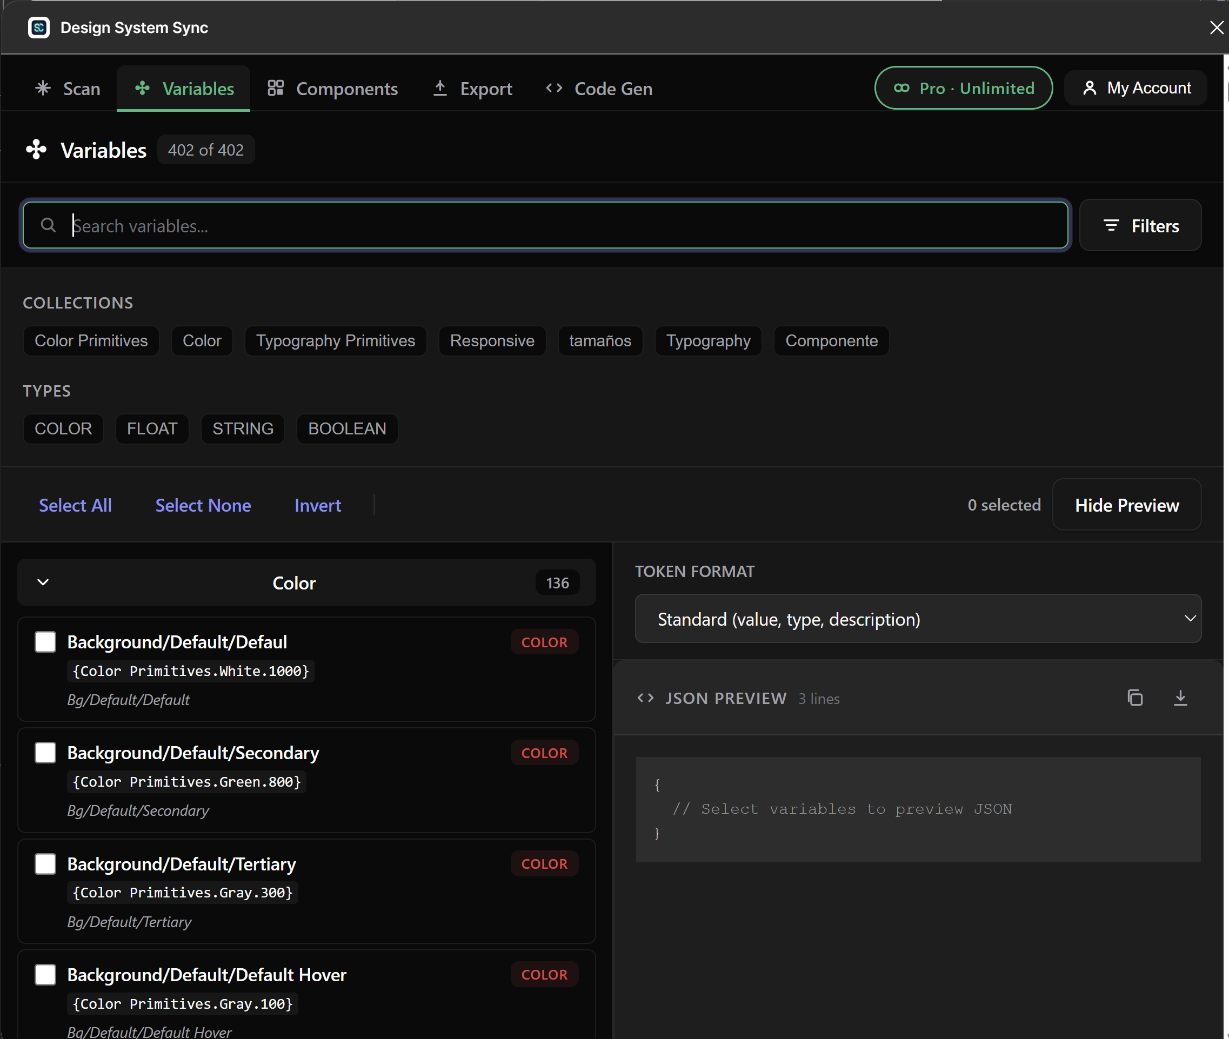Image resolution: width=1229 pixels, height=1039 pixels.
Task: Check the Background/Default/Defaul variable
Action: pyautogui.click(x=45, y=642)
